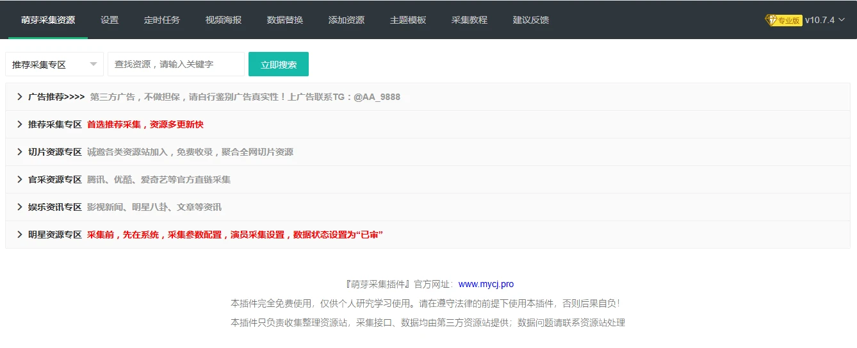The height and width of the screenshot is (348, 857).
Task: Expand the 推荐采集专区 panel row
Action: tap(55, 124)
